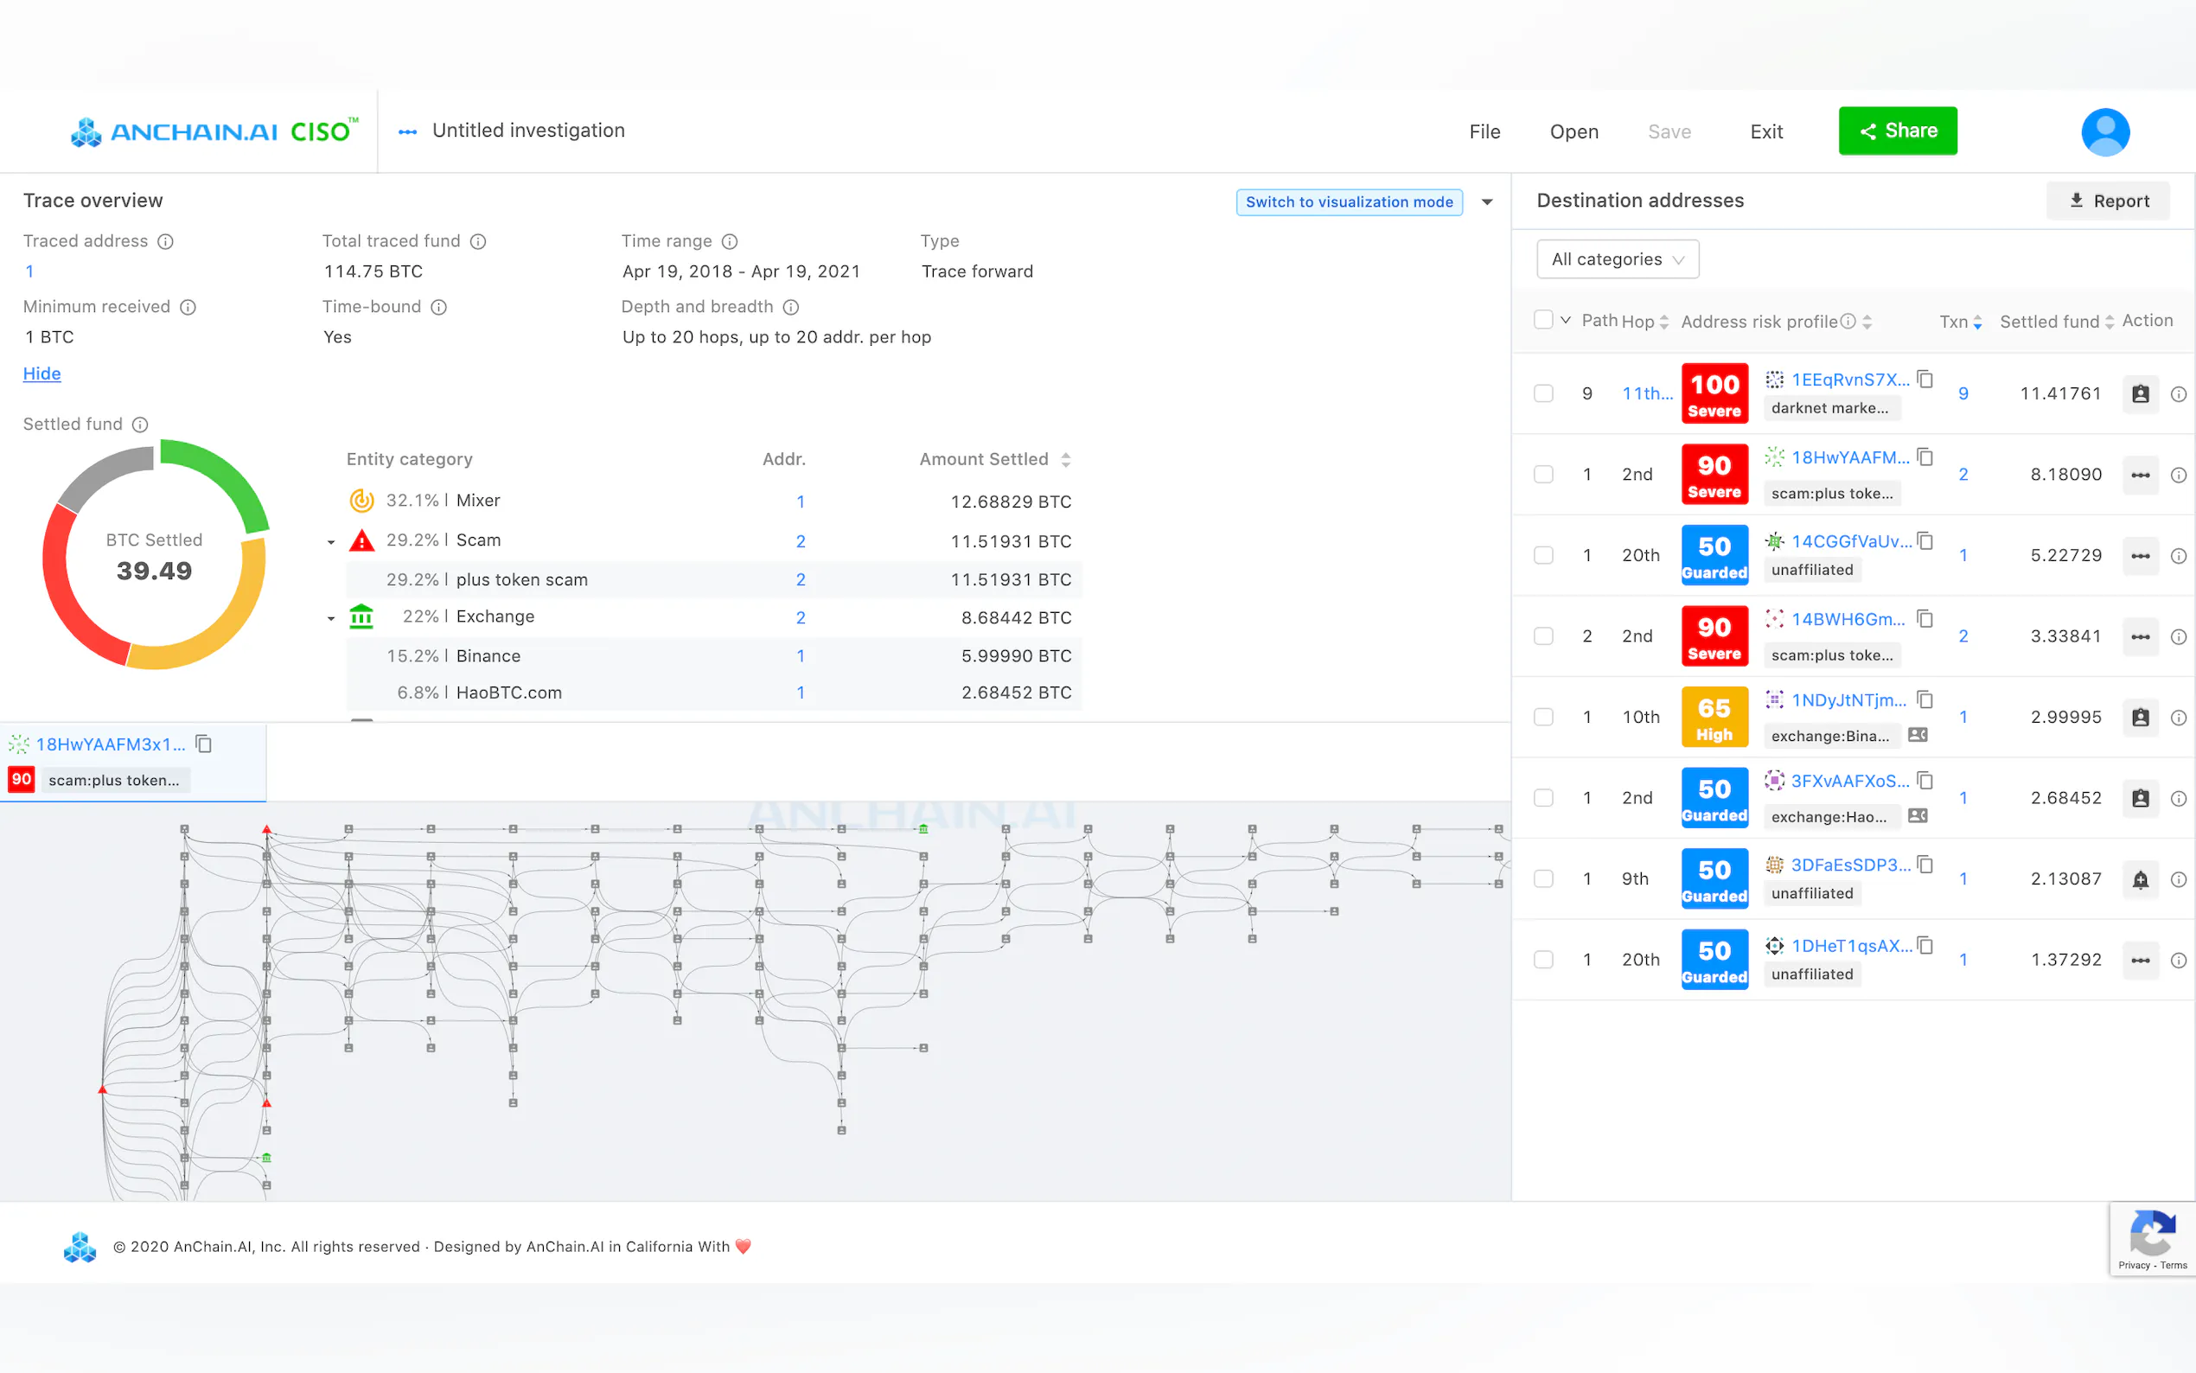Click the Hide link under Minimum received
Viewport: 2196px width, 1373px height.
[41, 374]
